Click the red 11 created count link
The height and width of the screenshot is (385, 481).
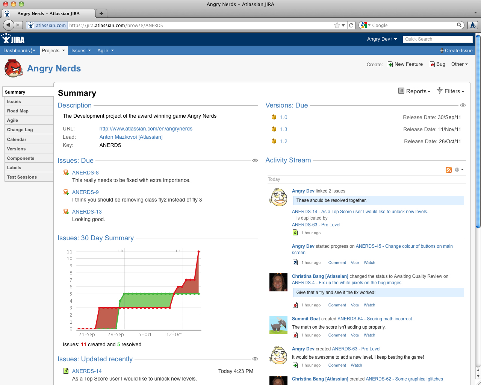(83, 344)
